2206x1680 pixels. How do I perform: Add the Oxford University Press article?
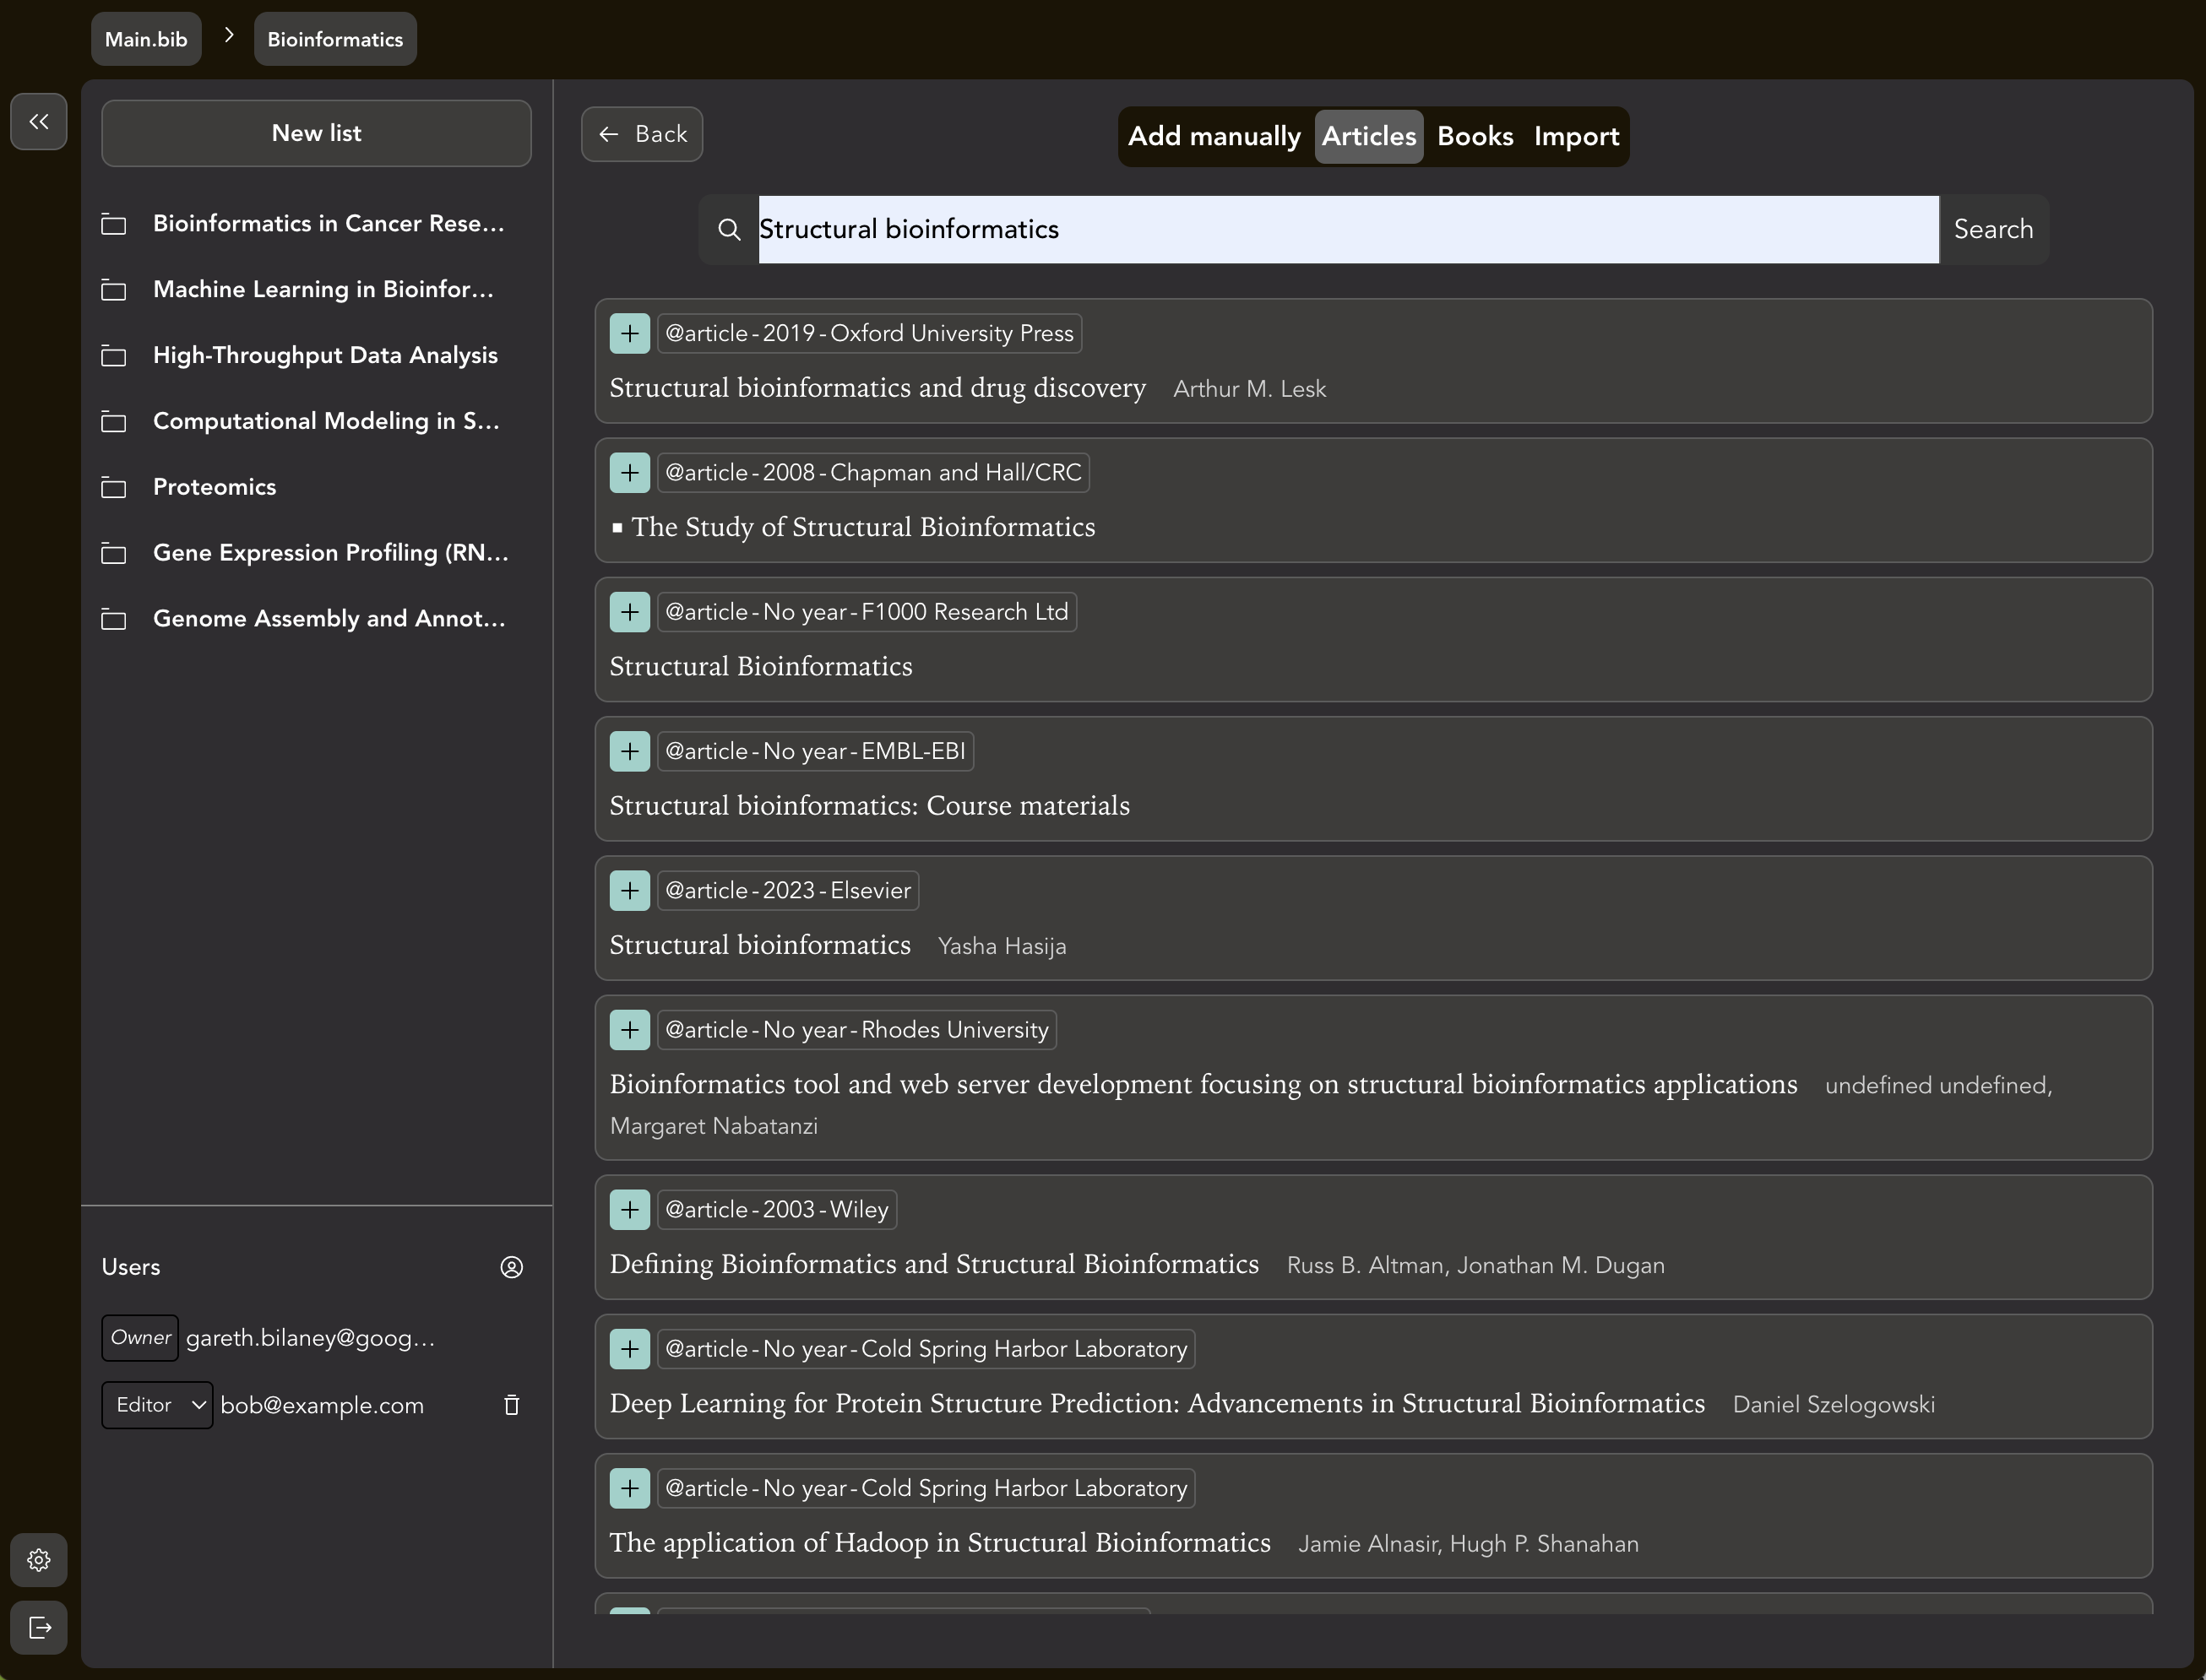pyautogui.click(x=629, y=334)
